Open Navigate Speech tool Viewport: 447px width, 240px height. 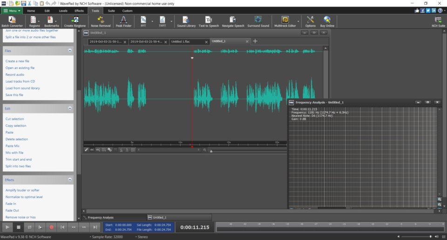pyautogui.click(x=233, y=21)
